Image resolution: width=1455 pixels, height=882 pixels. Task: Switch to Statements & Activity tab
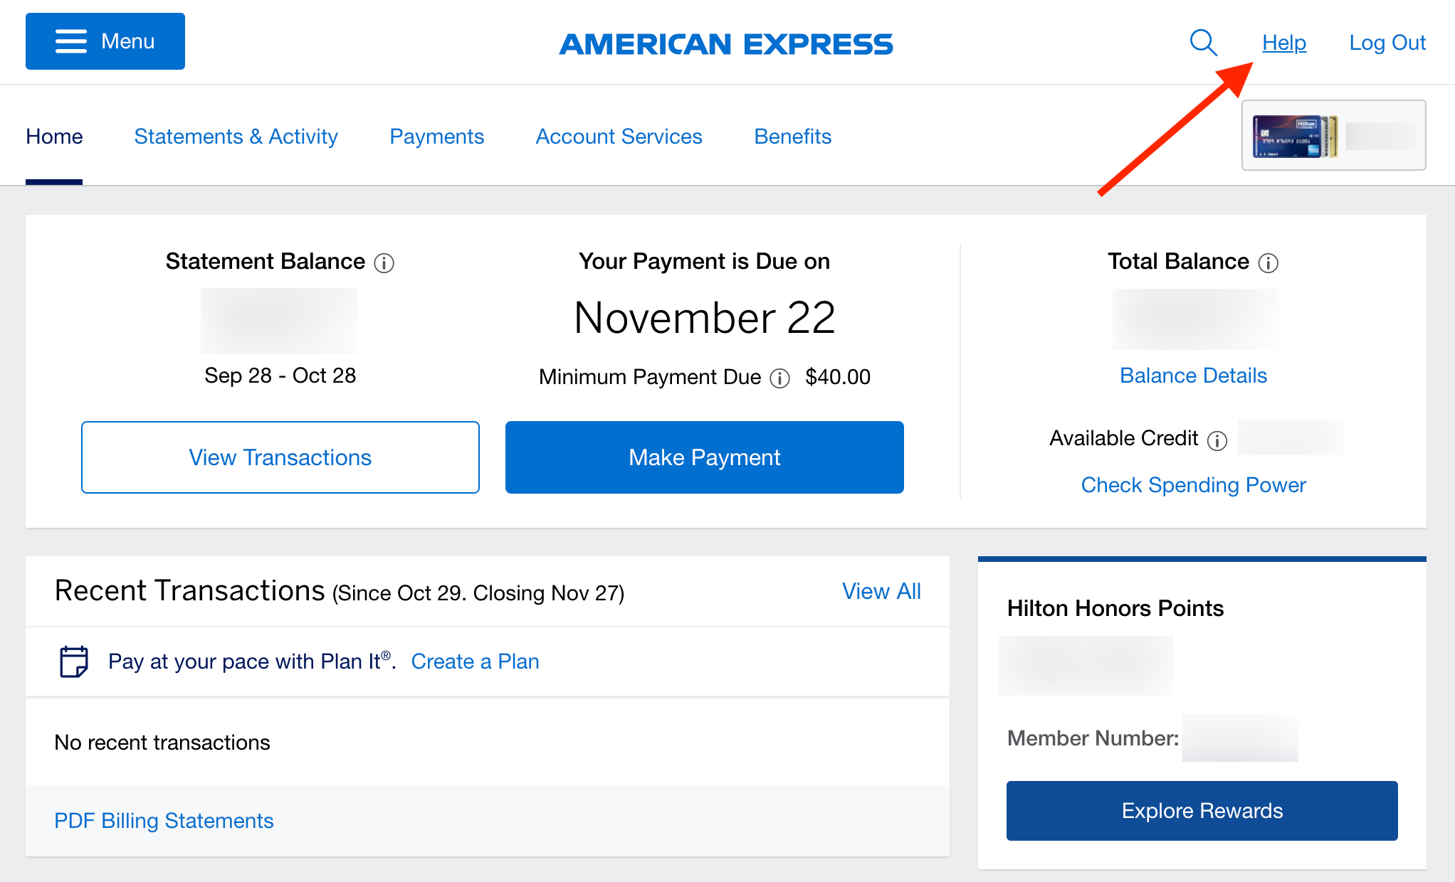(x=236, y=137)
